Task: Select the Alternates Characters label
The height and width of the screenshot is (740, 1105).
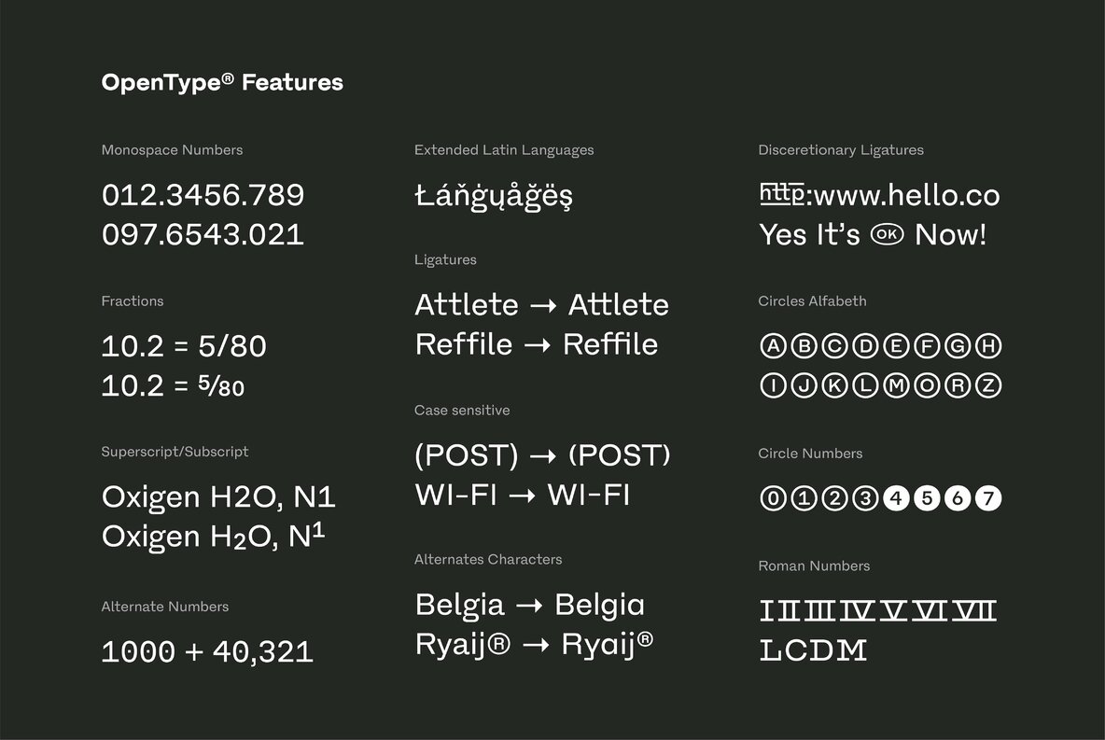Action: click(x=488, y=560)
